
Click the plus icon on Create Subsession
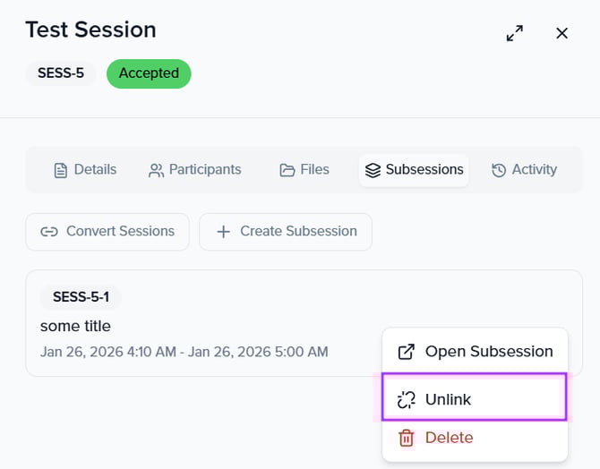[x=223, y=232]
